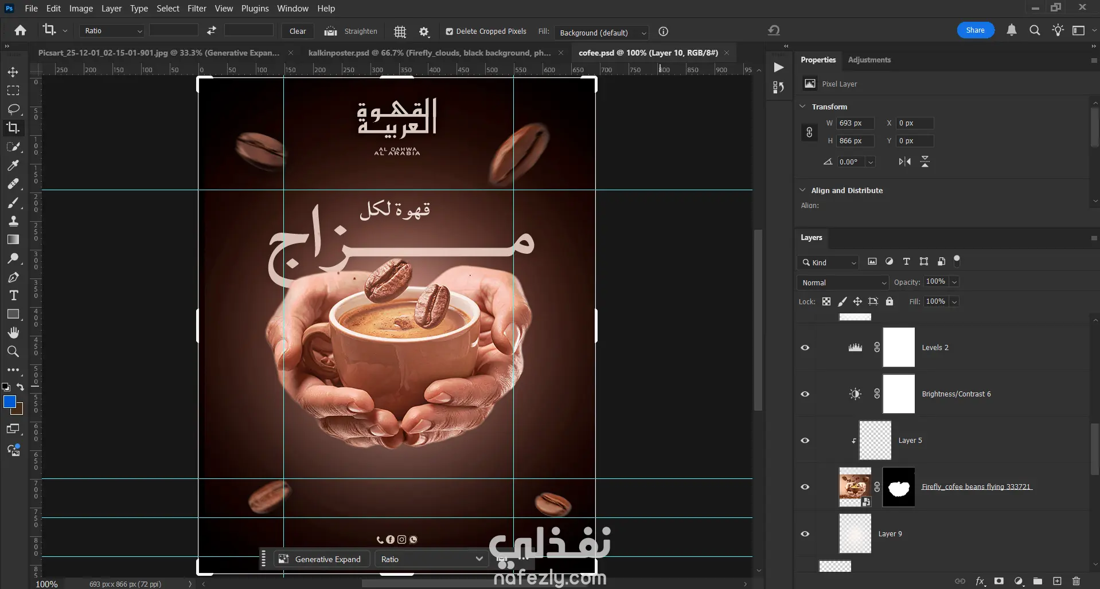
Task: Open additional crop settings gear
Action: click(424, 32)
